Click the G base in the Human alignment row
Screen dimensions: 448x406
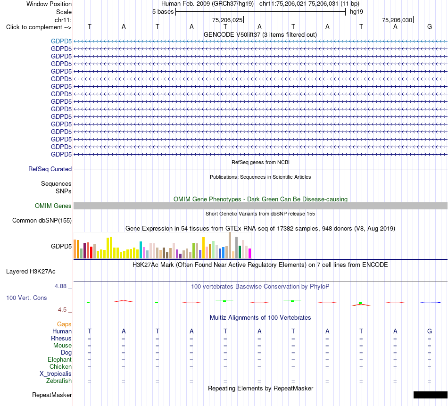pos(430,331)
